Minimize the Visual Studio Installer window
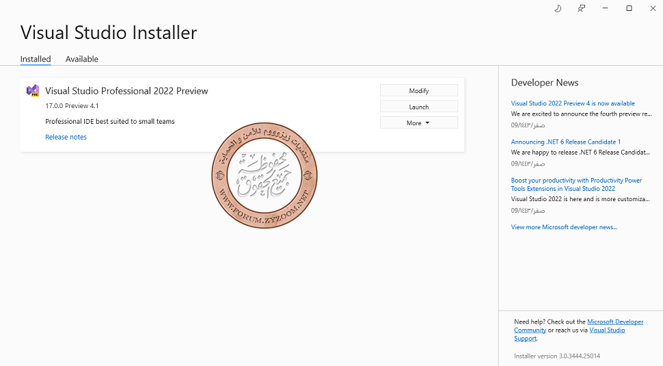Screen dimensions: 663x366 pyautogui.click(x=605, y=8)
